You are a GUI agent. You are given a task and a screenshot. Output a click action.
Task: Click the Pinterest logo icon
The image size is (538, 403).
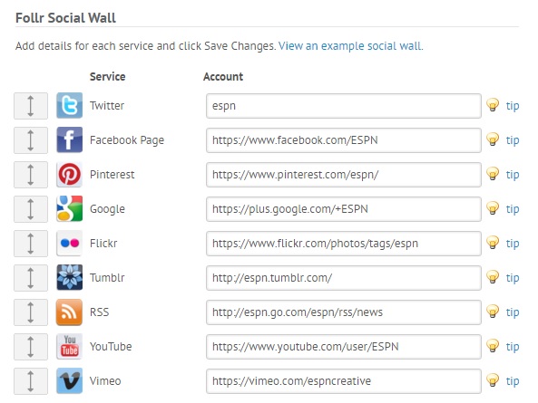(x=69, y=174)
